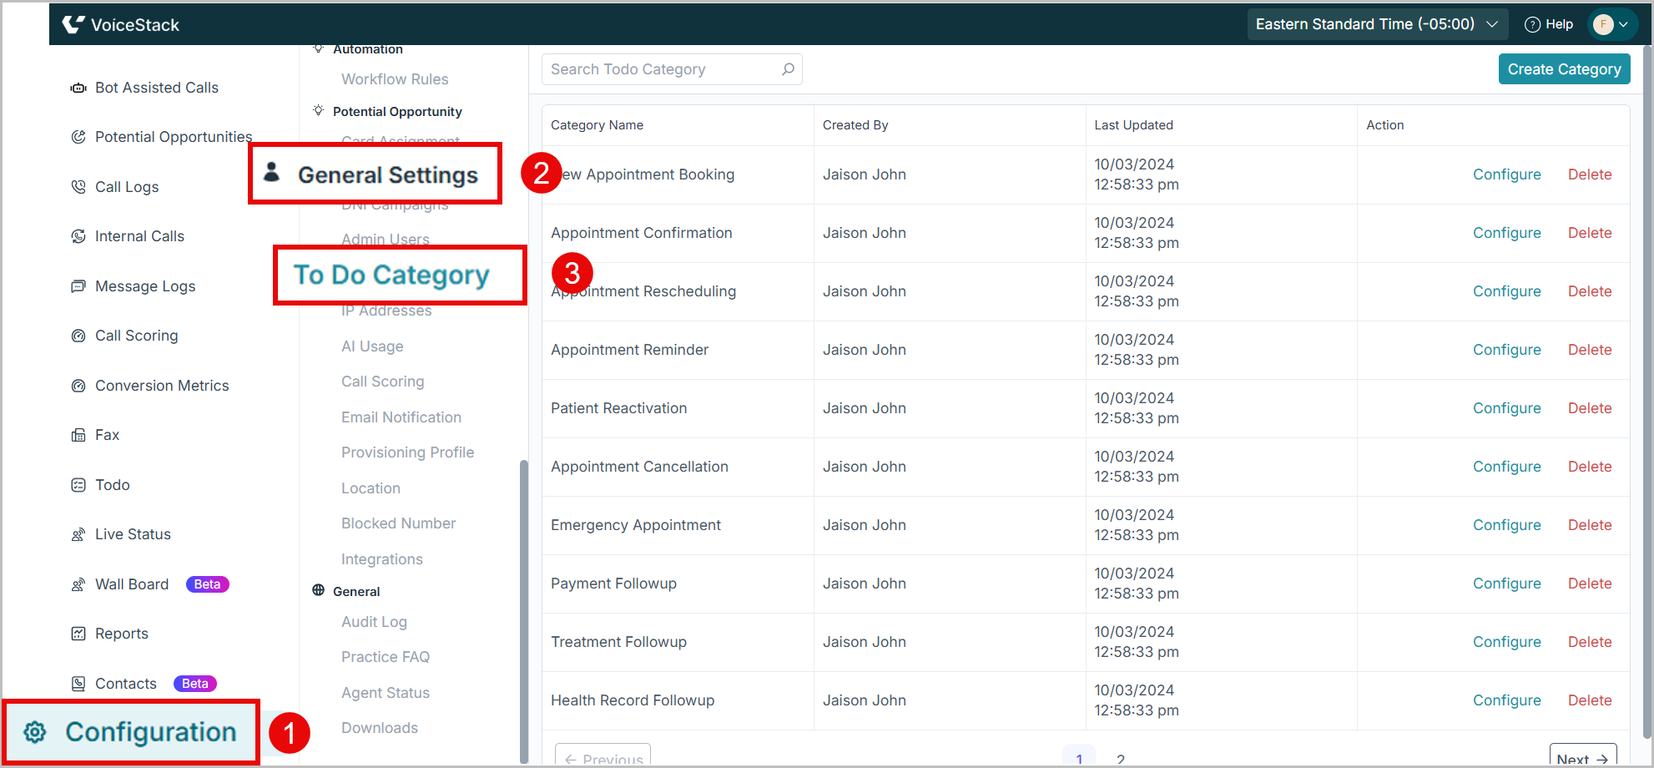Open AI Usage settings
Screen dimensions: 1654x768
click(372, 346)
